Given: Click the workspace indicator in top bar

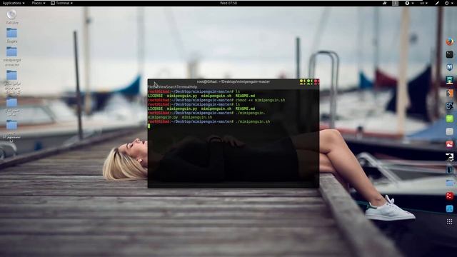Looking at the screenshot, I should pyautogui.click(x=395, y=3).
